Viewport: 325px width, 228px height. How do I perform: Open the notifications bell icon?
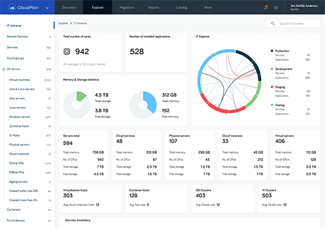tap(265, 8)
